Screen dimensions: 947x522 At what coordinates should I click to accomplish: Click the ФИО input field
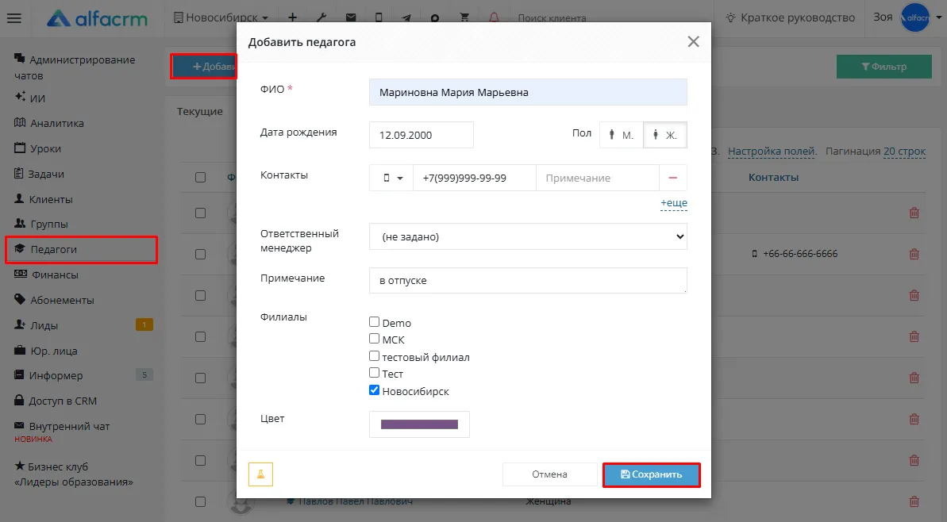click(528, 92)
